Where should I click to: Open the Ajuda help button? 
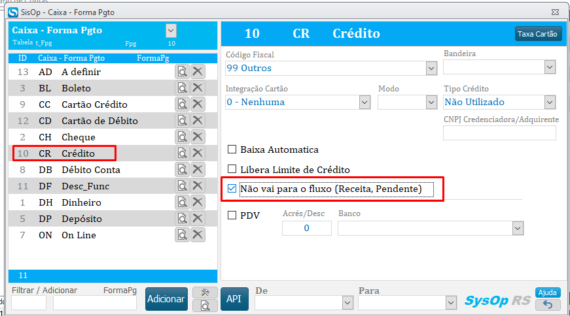pos(547,292)
